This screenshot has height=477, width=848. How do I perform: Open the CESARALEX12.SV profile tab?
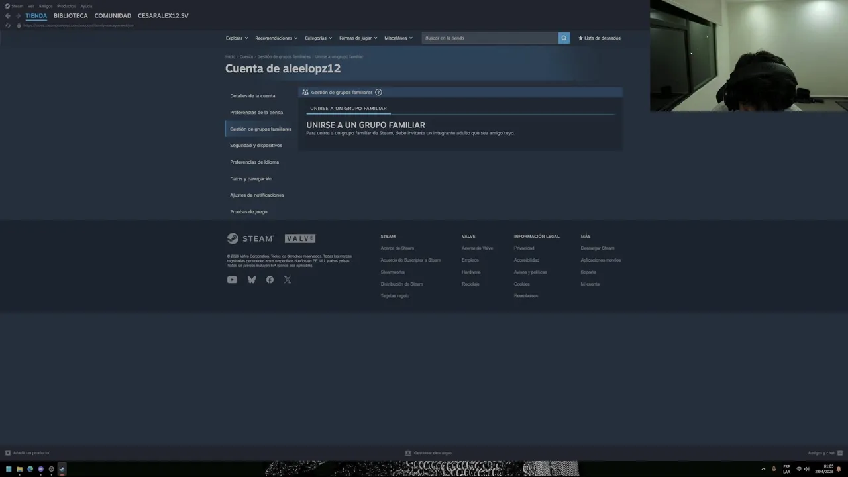[163, 15]
